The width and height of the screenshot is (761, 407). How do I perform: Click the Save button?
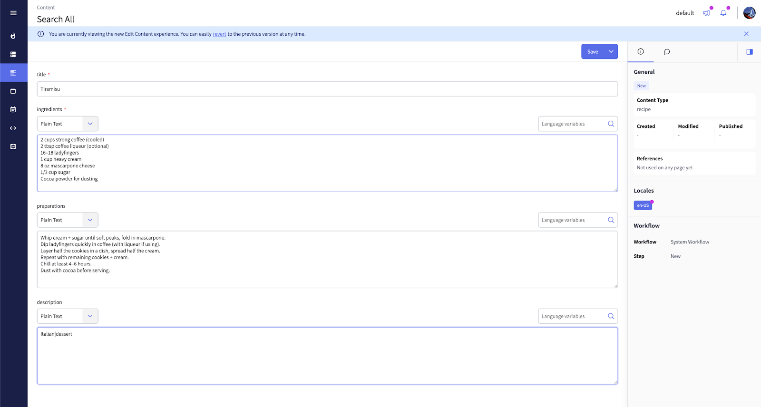[x=593, y=52]
